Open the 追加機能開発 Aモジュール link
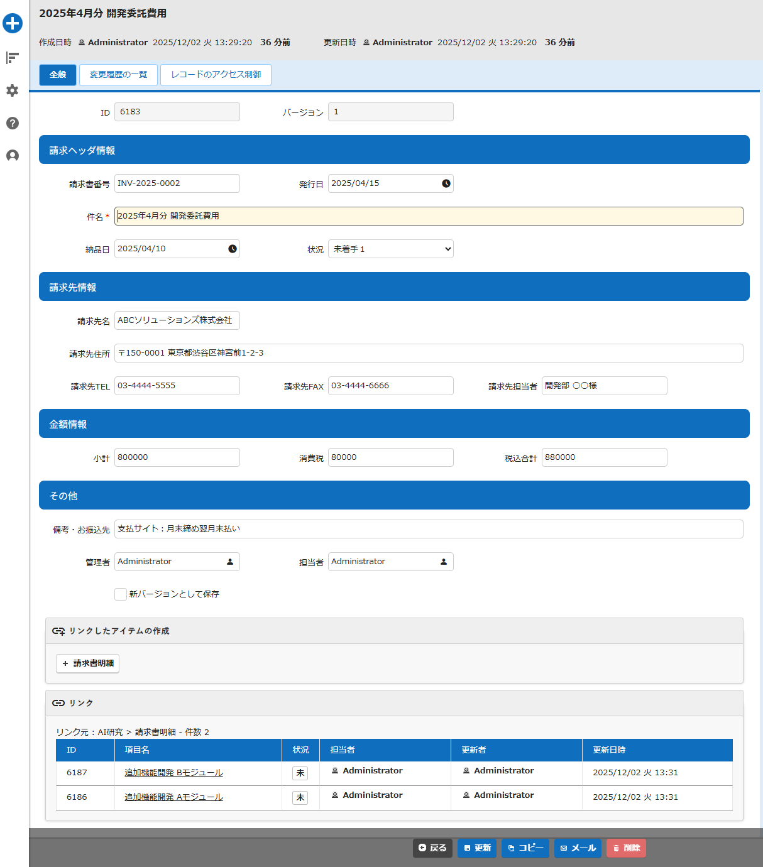763x867 pixels. click(x=174, y=797)
